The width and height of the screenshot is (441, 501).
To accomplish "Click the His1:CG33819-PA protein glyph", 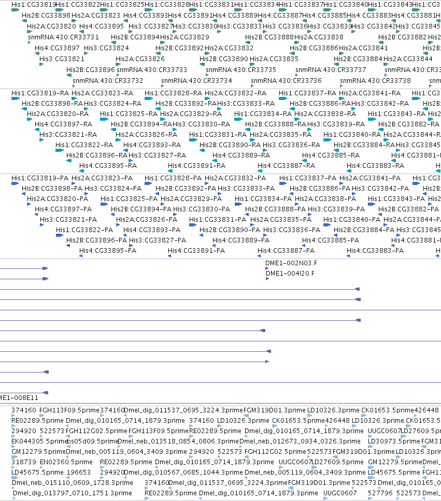I will pos(15,183).
